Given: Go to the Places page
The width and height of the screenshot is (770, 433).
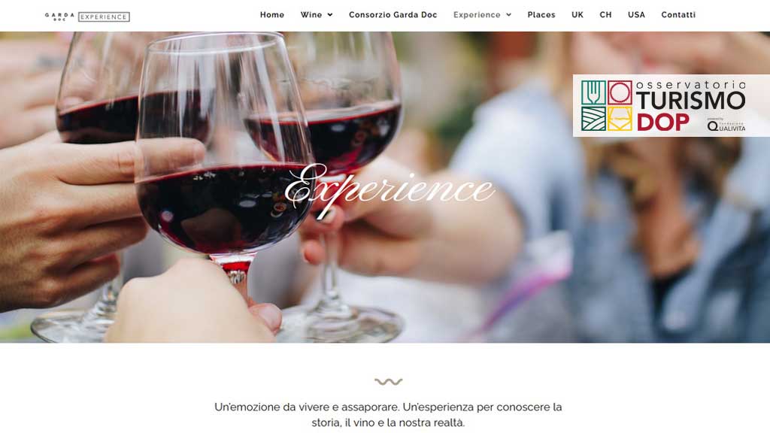Looking at the screenshot, I should (x=541, y=15).
